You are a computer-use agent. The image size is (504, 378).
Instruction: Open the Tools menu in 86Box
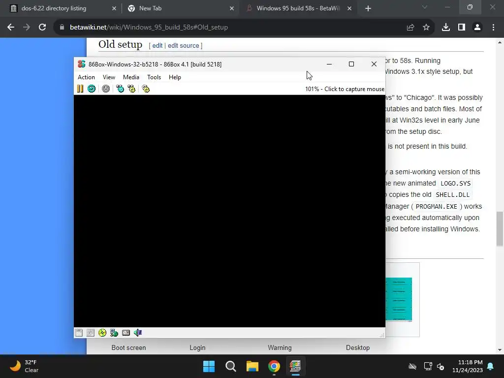[x=154, y=77]
